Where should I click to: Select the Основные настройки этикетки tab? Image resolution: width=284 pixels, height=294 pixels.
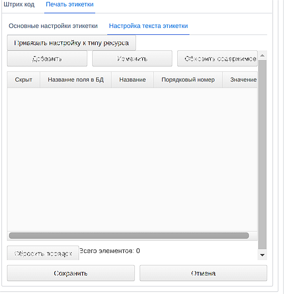coord(53,26)
